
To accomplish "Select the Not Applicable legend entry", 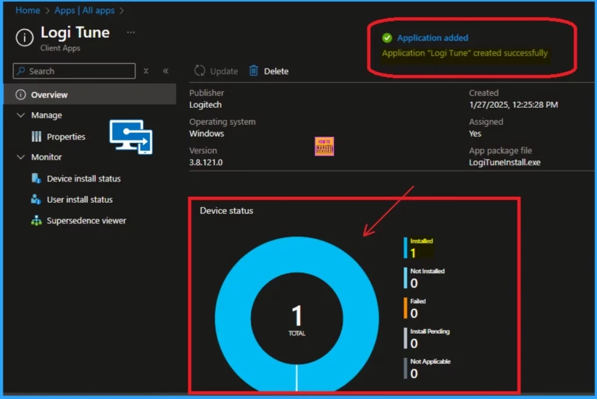I will point(427,368).
